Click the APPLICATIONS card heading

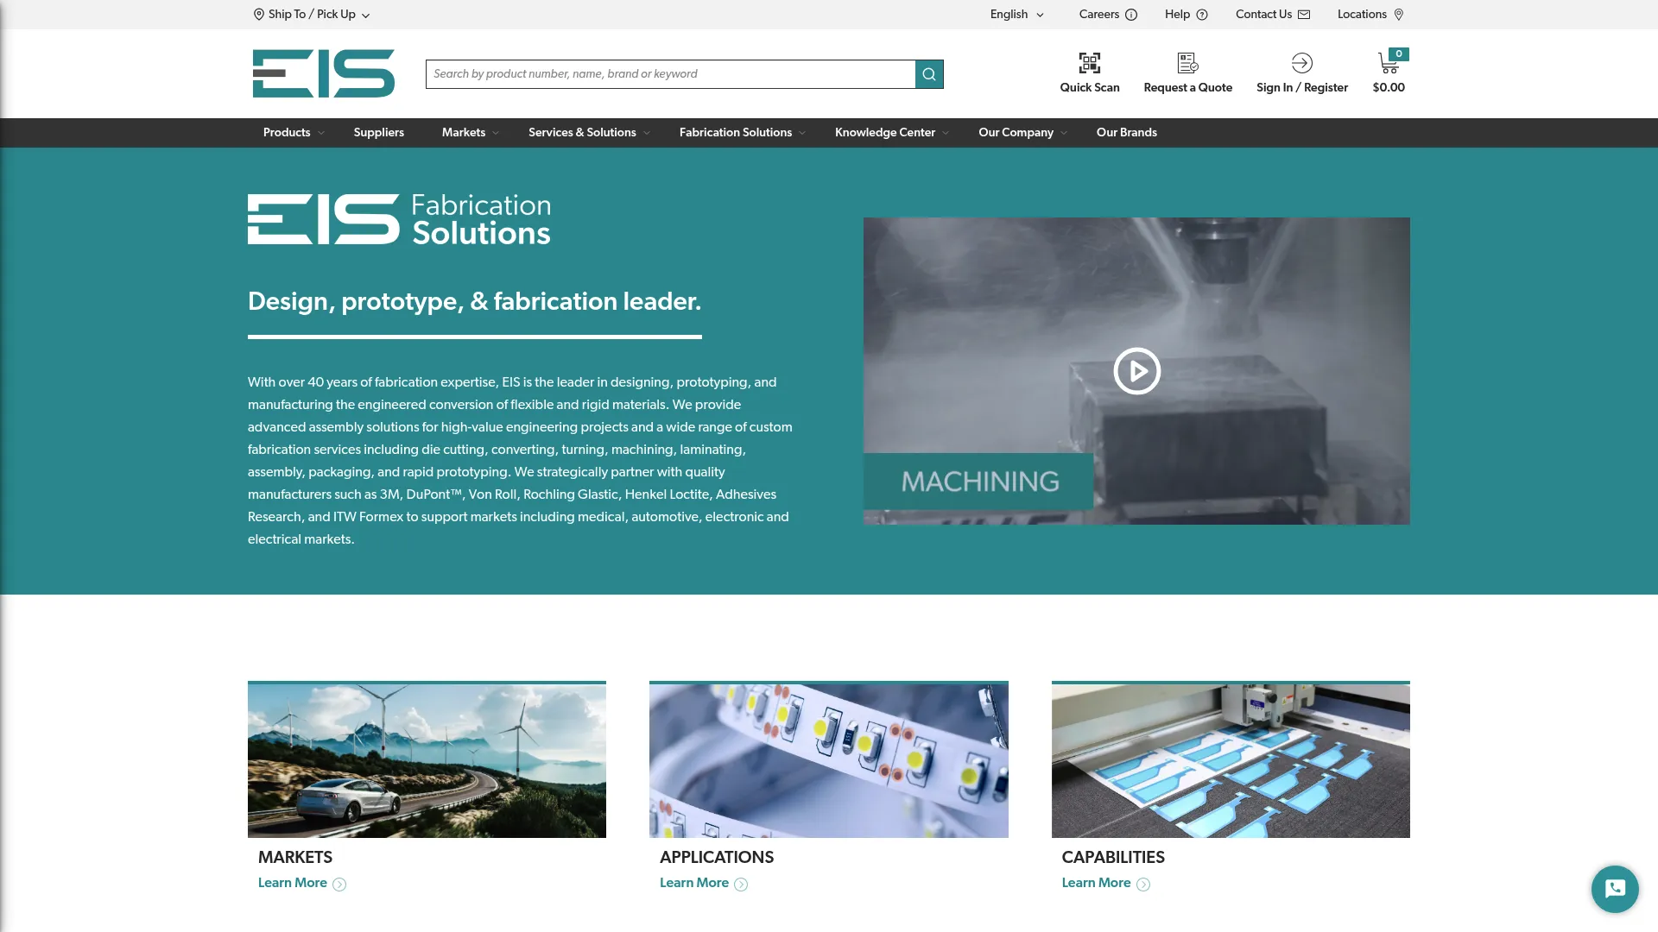717,858
